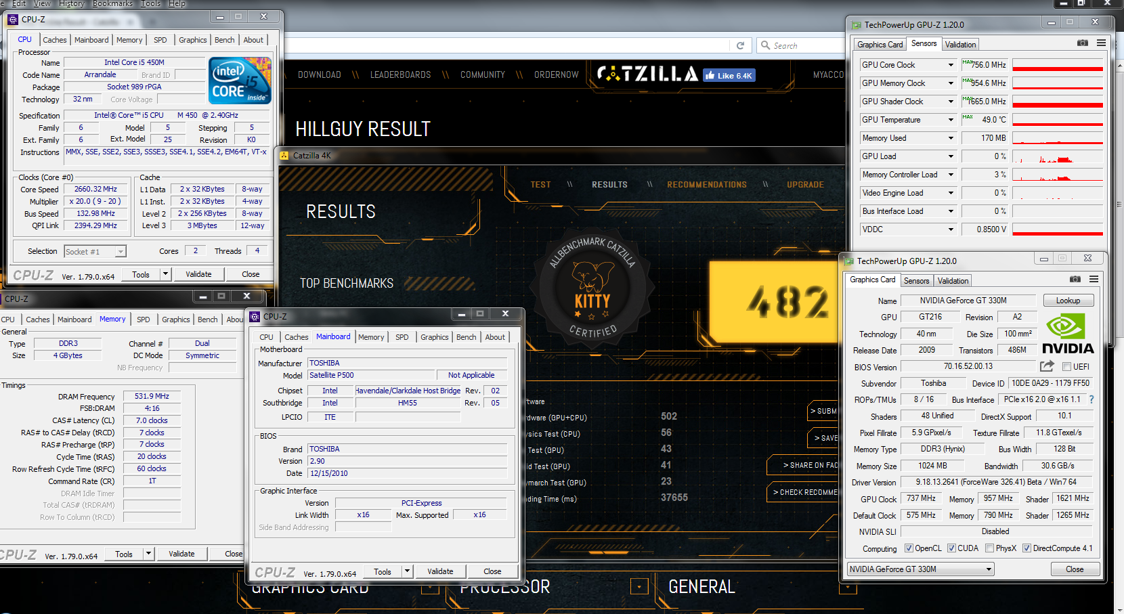Open the GPU Load sensor dropdown
Viewport: 1124px width, 614px height.
click(951, 156)
